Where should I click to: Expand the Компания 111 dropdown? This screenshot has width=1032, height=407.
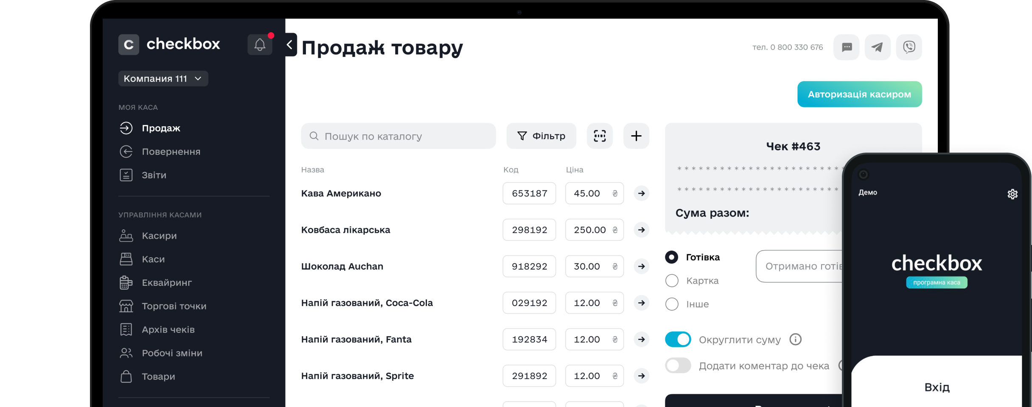(163, 79)
